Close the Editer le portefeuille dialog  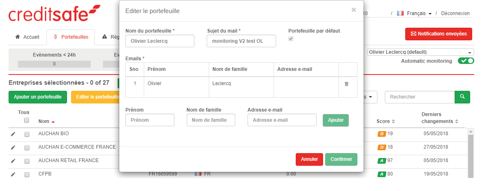(x=354, y=10)
